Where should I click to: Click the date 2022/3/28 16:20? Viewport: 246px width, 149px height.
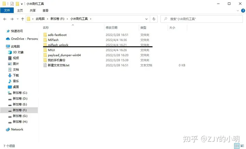pyautogui.click(x=117, y=55)
